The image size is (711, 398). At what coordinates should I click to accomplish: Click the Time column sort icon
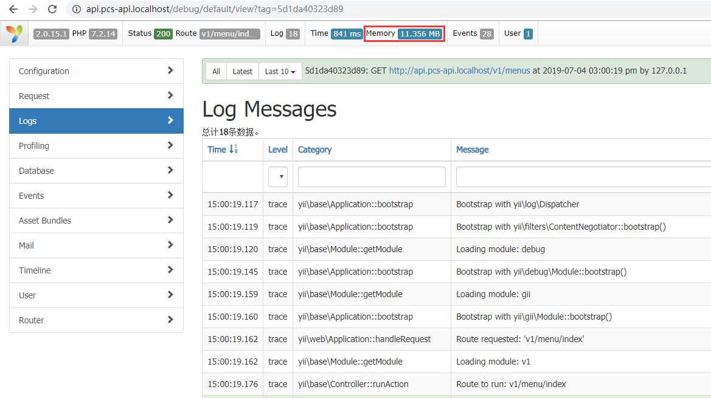coord(234,149)
